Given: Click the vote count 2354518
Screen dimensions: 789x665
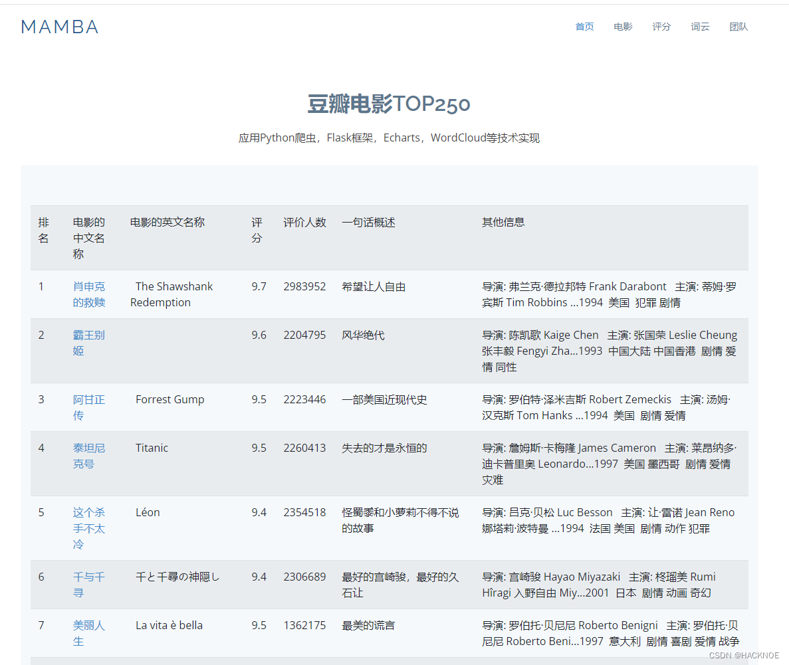Looking at the screenshot, I should tap(305, 512).
